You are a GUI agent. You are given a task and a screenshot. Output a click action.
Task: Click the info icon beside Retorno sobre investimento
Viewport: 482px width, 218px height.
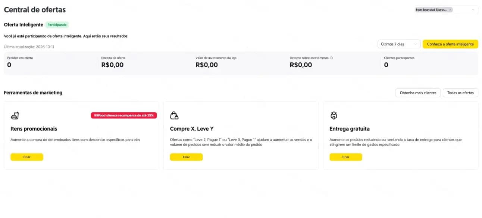click(331, 58)
